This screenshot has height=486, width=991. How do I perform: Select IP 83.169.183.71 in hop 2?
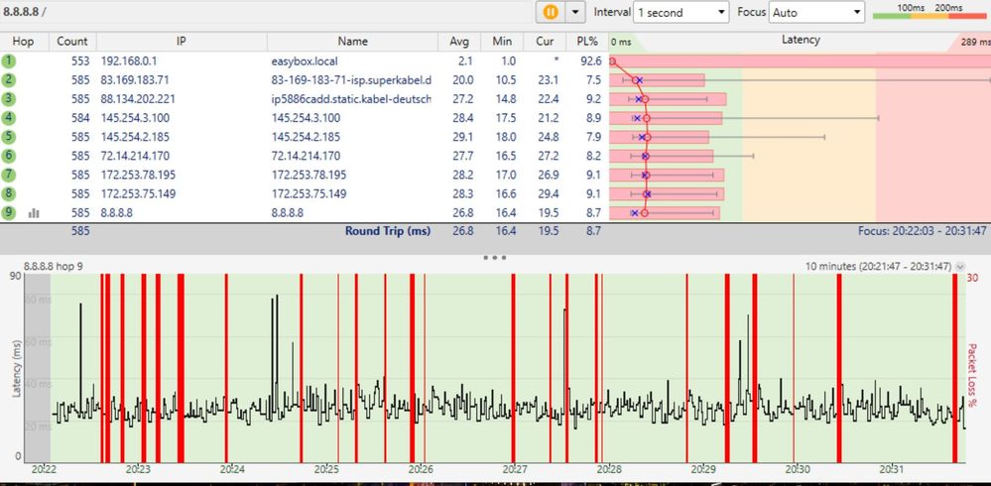(x=135, y=80)
